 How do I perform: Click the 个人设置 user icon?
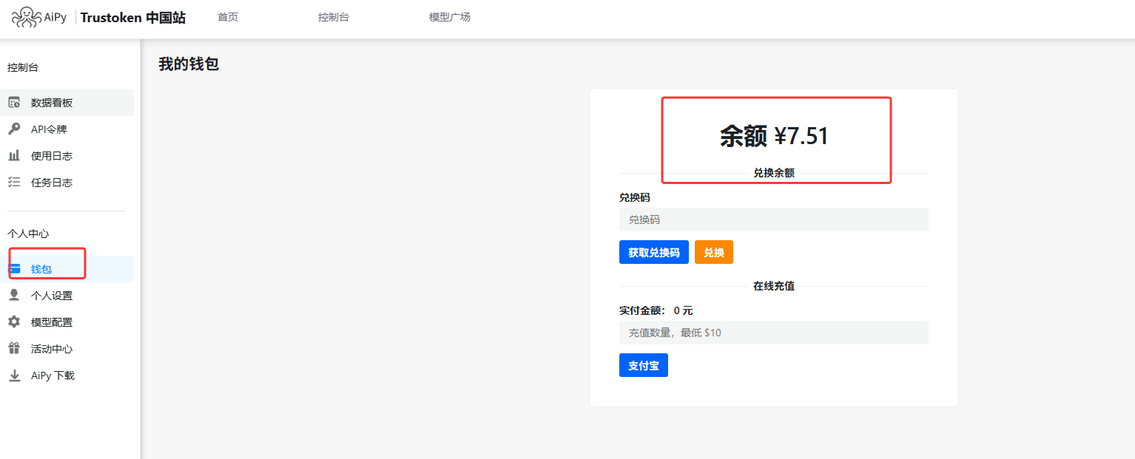click(x=14, y=296)
